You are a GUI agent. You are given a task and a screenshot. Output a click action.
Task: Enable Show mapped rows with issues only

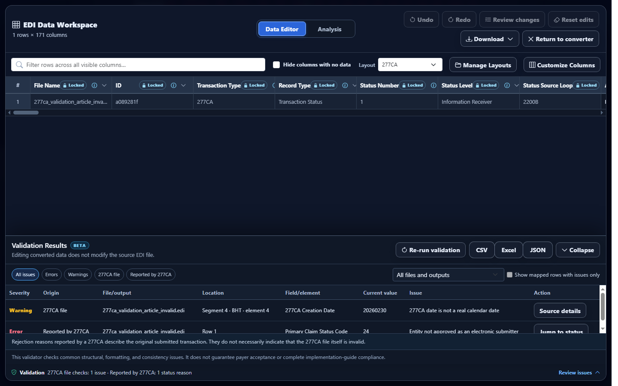[509, 275]
